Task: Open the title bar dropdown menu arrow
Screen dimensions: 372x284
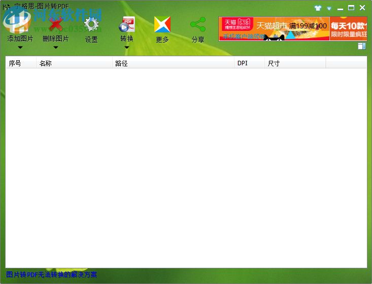Action: click(329, 9)
